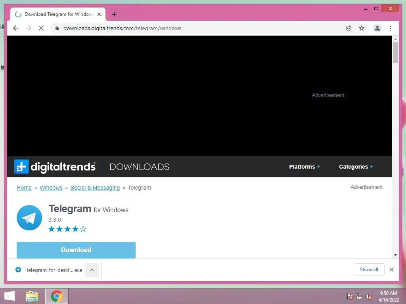Click the lock icon in address bar
This screenshot has width=406, height=304.
(x=57, y=28)
